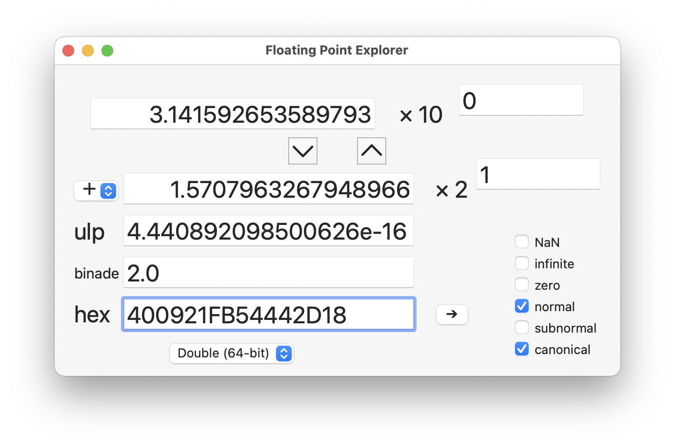
Task: Click the stepper arrows beside the plus sign
Action: pos(108,191)
